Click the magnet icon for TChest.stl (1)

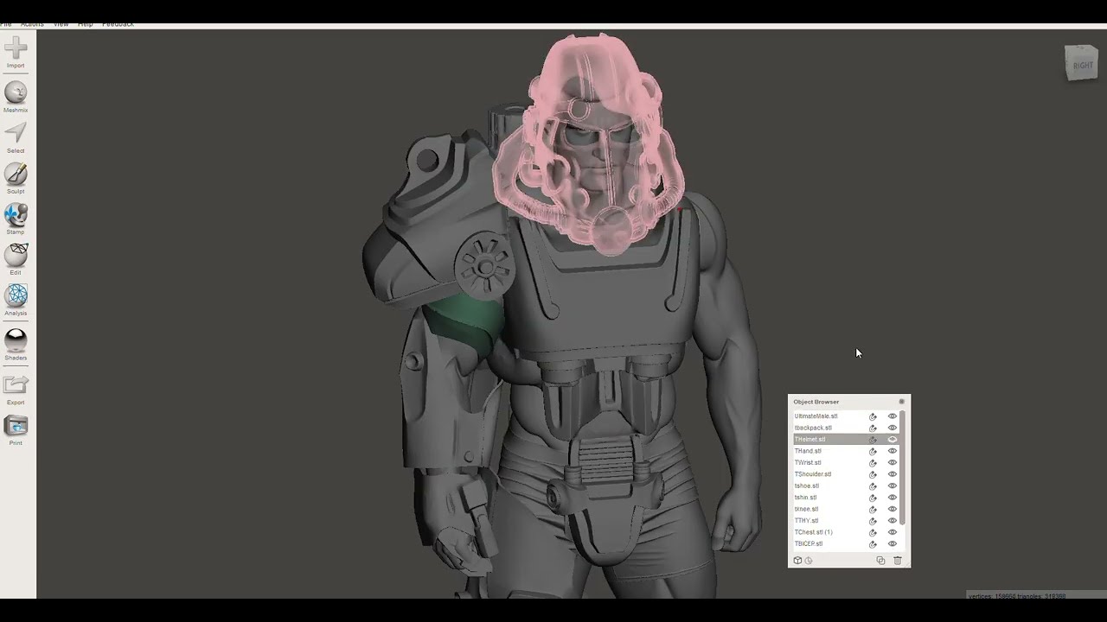[x=873, y=532]
